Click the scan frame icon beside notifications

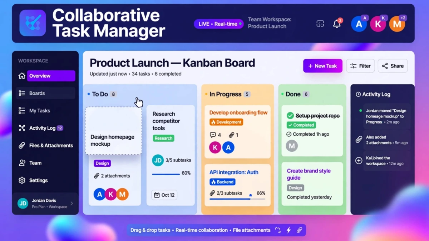click(320, 24)
